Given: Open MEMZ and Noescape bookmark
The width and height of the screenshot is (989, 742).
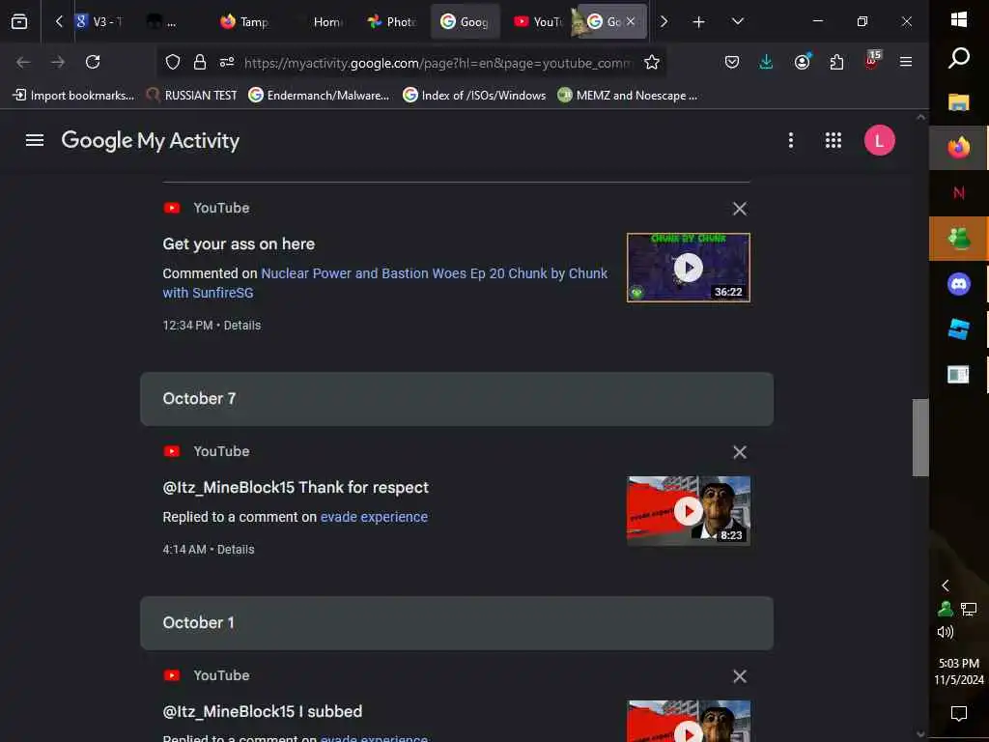Looking at the screenshot, I should pos(628,96).
